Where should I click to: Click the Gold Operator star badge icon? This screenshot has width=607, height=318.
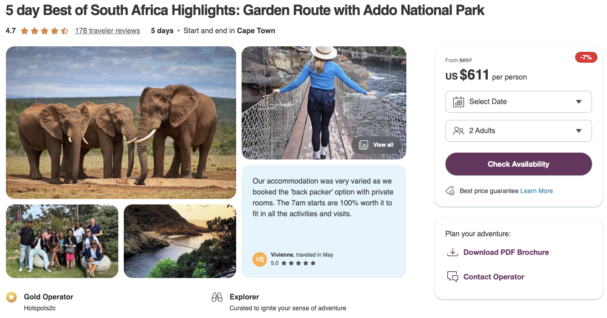point(11,297)
